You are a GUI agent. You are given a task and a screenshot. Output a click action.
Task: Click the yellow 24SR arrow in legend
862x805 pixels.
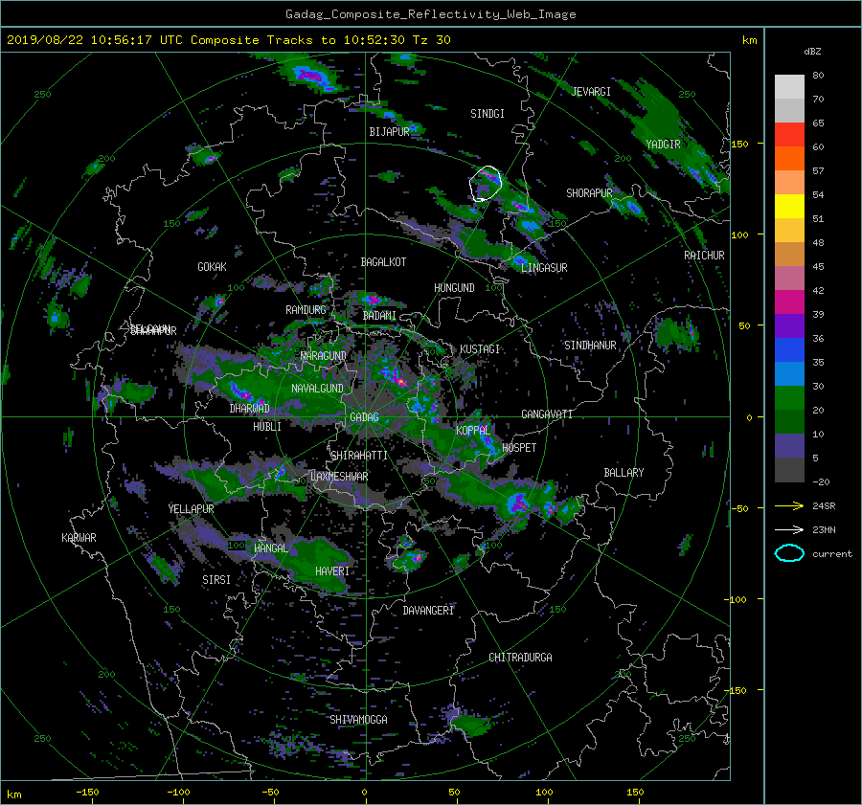[x=789, y=505]
